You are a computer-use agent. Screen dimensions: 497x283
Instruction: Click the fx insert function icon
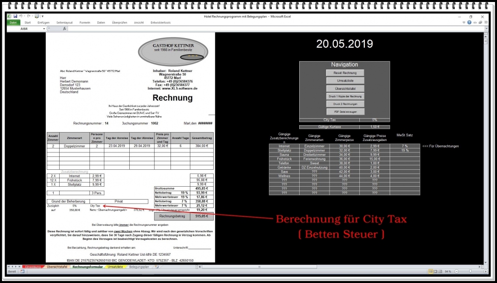pos(65,29)
